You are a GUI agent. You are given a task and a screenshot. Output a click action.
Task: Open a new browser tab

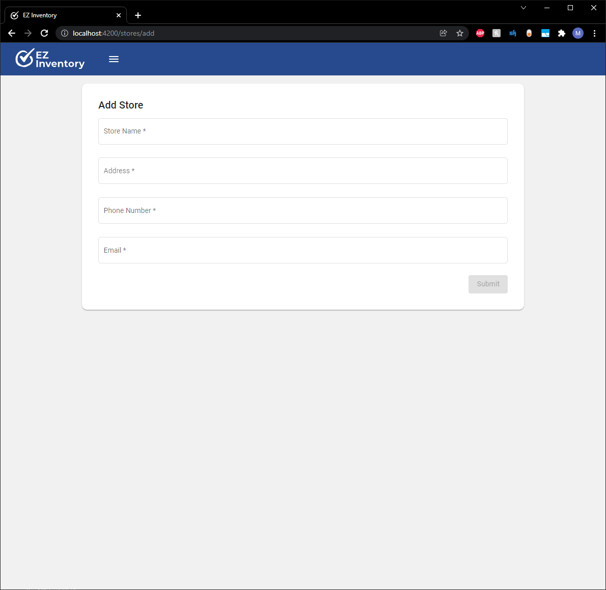tap(137, 15)
